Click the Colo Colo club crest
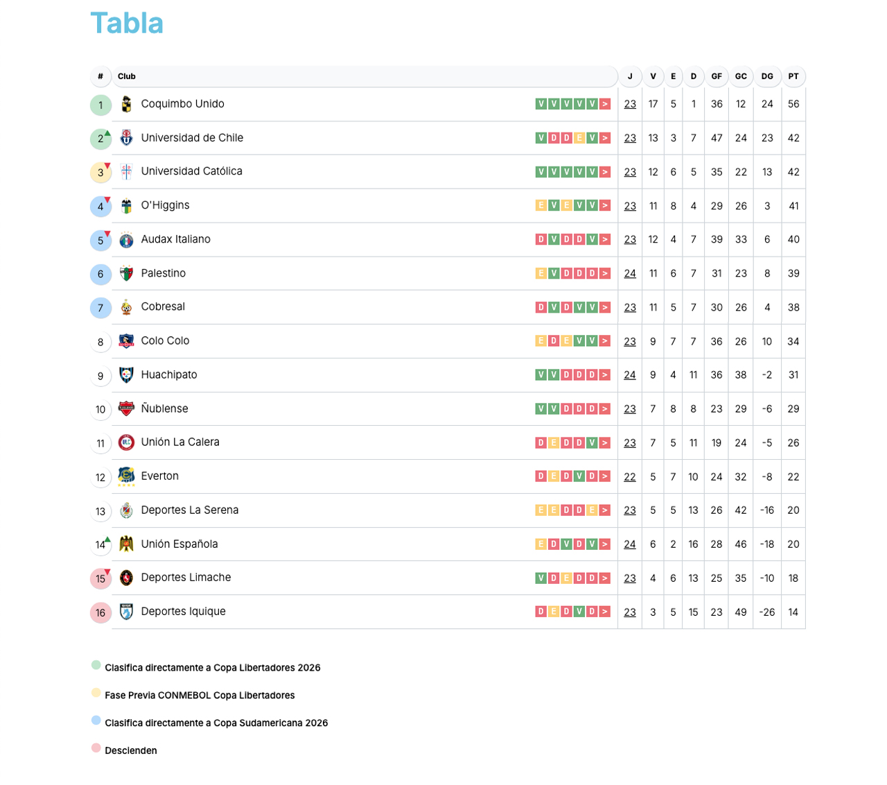 coord(126,341)
